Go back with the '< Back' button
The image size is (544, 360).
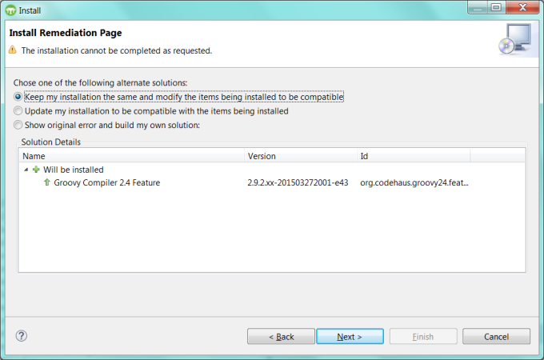pos(281,337)
